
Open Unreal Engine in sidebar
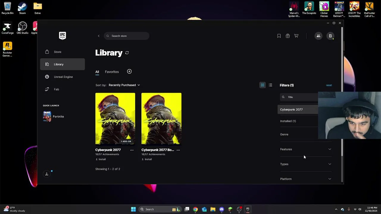(62, 77)
